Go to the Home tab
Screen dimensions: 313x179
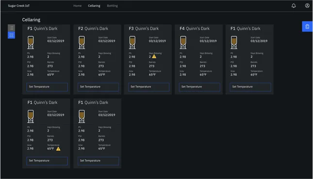(77, 6)
